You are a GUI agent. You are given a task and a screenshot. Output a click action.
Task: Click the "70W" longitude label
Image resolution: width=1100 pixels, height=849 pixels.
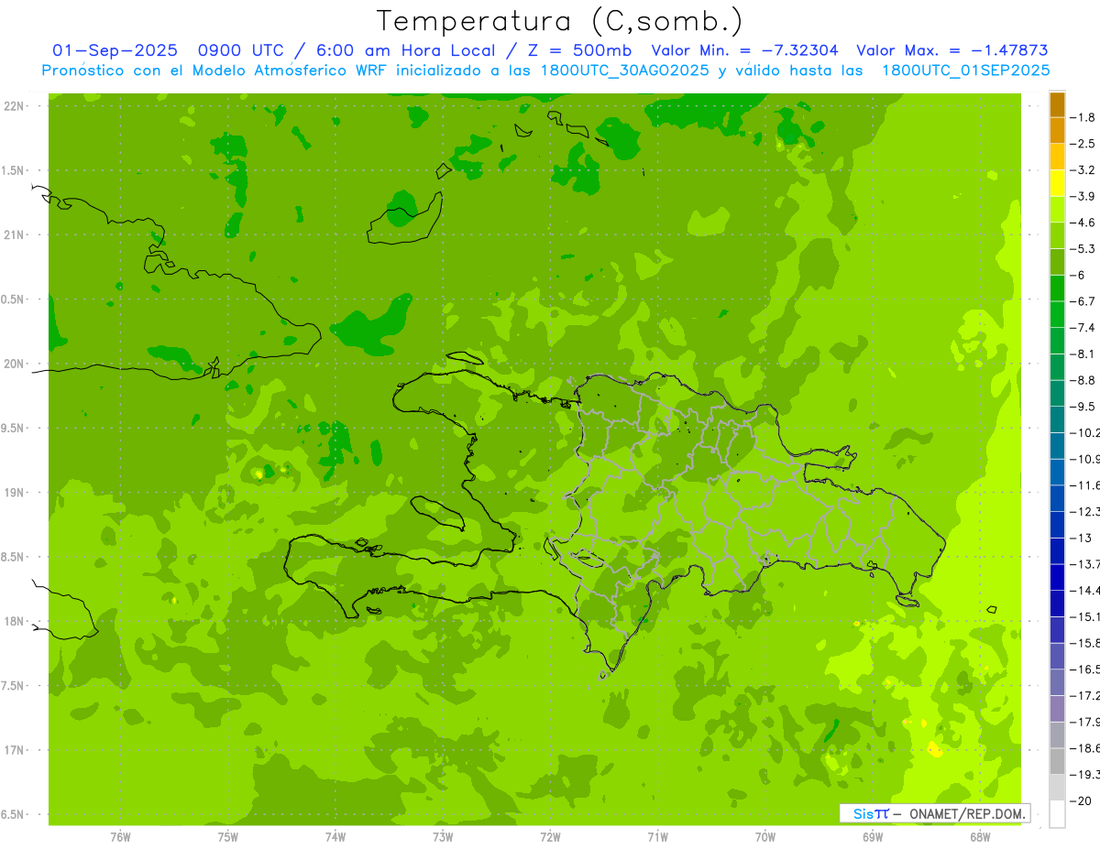tap(765, 836)
